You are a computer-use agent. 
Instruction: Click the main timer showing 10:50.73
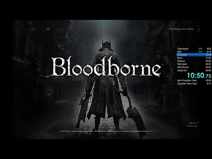click(199, 76)
